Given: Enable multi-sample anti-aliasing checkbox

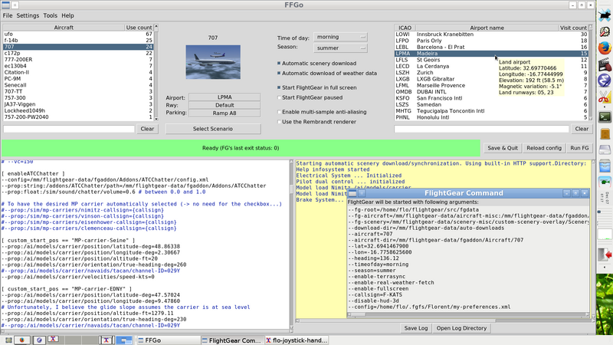Looking at the screenshot, I should (279, 112).
